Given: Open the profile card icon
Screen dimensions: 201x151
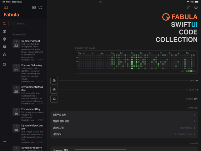Looking at the screenshot, I should pos(34,7).
